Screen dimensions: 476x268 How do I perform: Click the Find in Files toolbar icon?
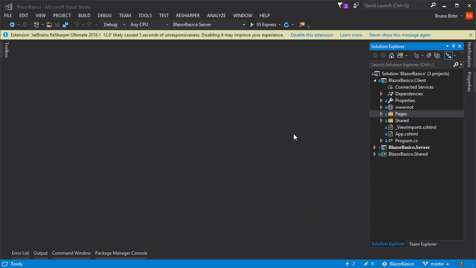(x=302, y=25)
